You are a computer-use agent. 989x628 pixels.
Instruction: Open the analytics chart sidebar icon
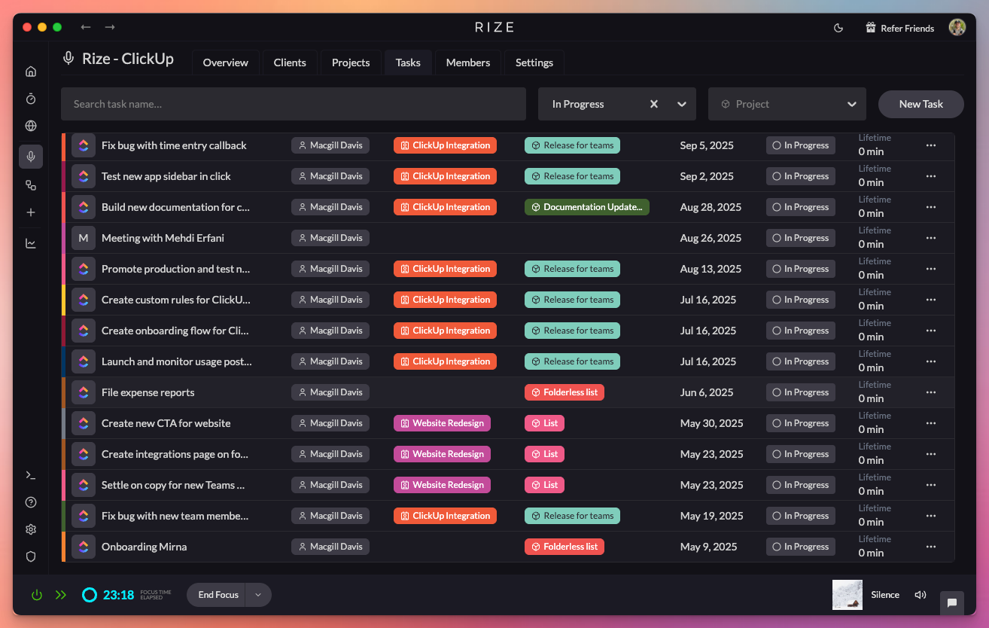31,243
